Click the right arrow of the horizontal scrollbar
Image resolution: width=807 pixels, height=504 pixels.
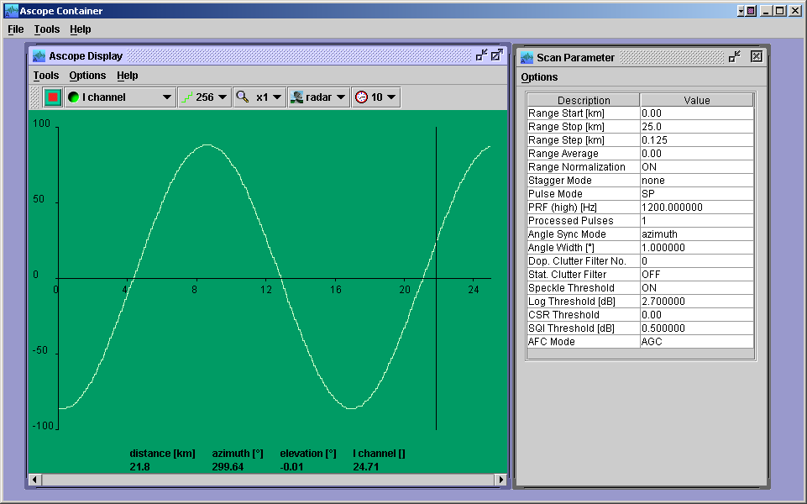(500, 480)
